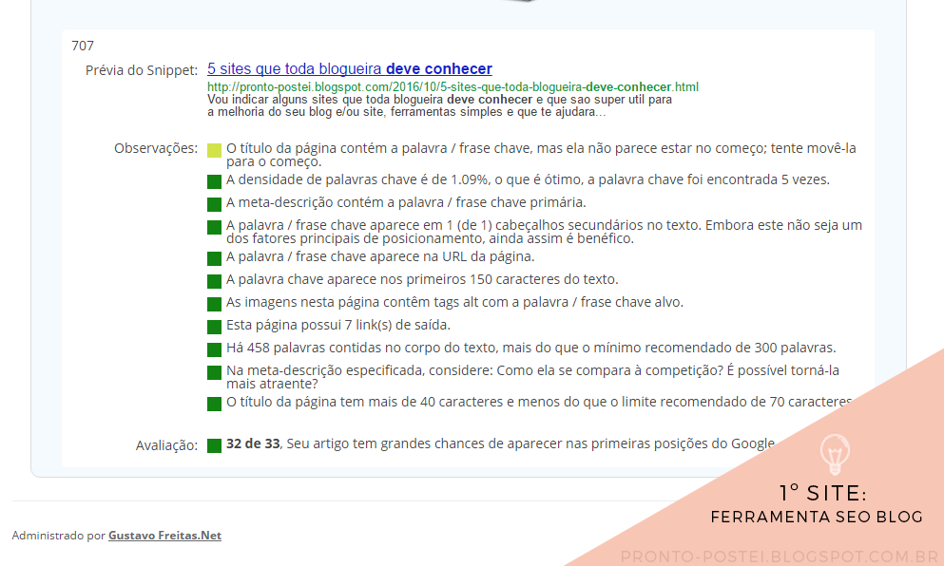Click the green square next to the alt tags observation

[213, 302]
